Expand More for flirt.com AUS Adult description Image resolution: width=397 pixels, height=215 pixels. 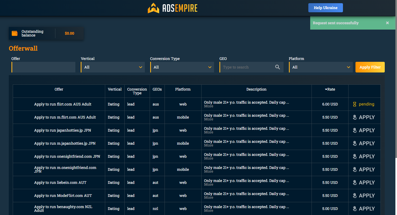208,106
